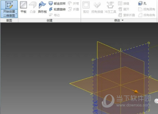Select the Face (平板) tool

click(x=23, y=8)
